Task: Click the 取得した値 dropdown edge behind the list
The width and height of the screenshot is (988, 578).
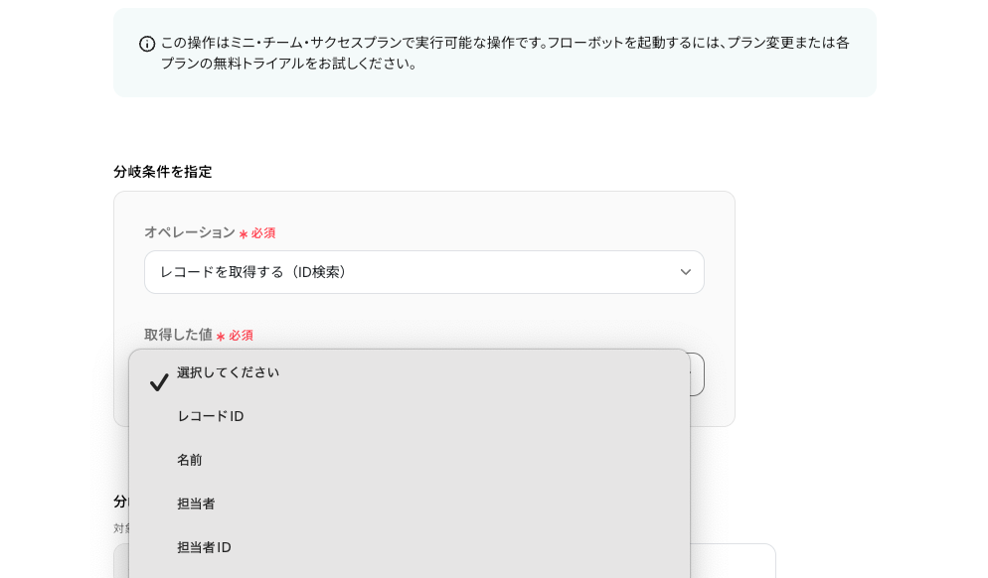Action: pos(697,374)
